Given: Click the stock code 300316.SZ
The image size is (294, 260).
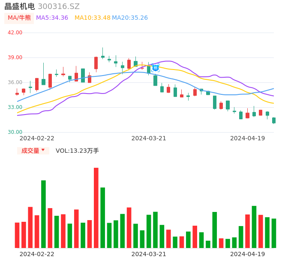Looking at the screenshot, I should [x=59, y=6].
